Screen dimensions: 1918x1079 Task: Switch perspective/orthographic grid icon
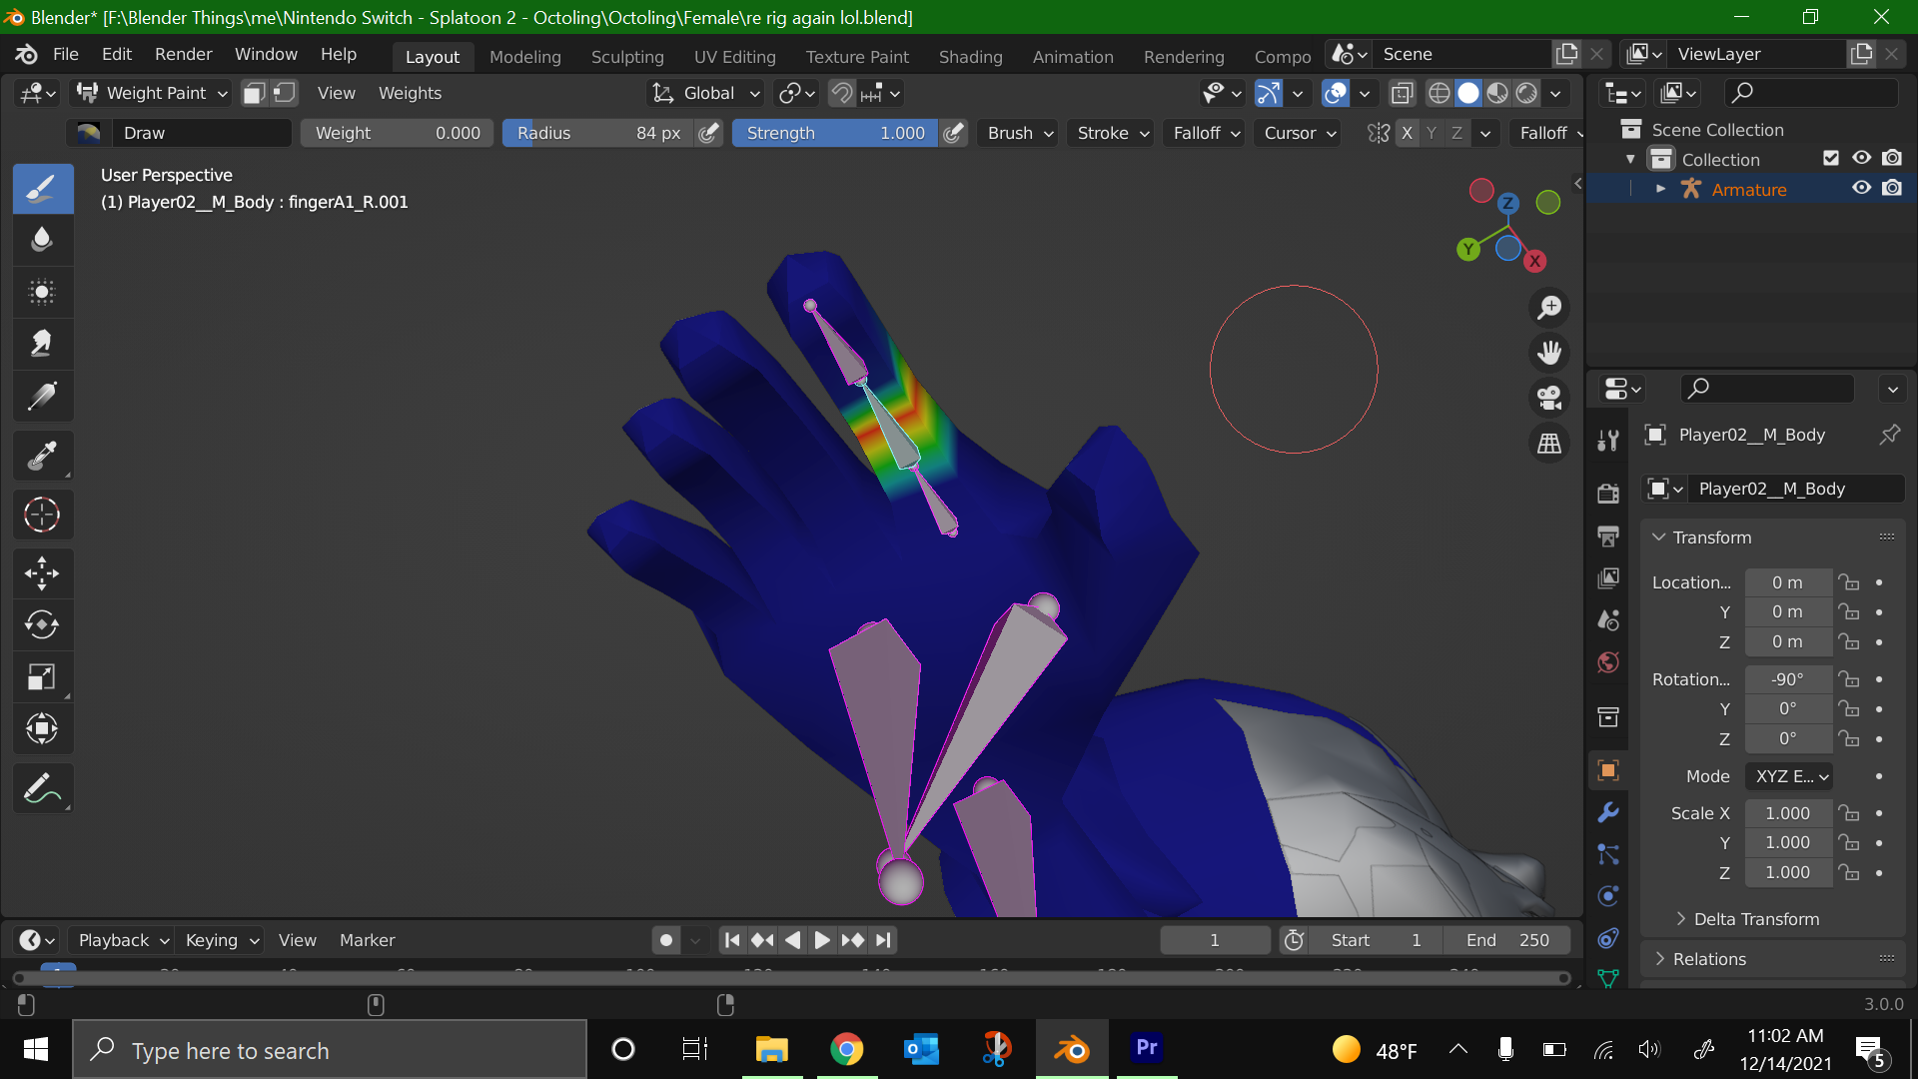(x=1549, y=443)
